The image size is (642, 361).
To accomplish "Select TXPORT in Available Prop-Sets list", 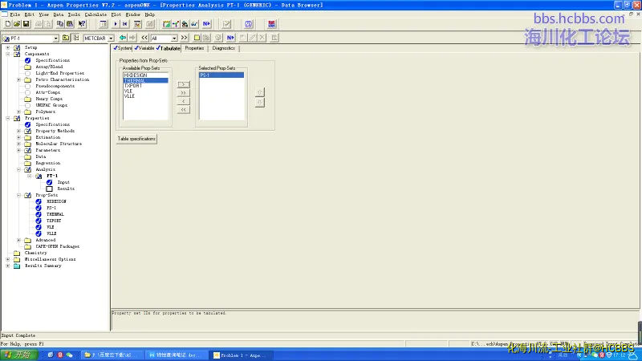I will pos(145,86).
